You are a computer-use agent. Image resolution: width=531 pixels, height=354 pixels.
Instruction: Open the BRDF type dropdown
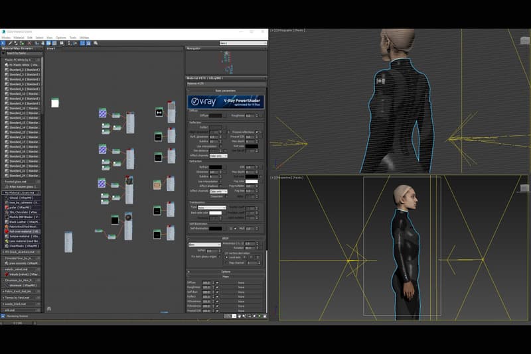204,244
